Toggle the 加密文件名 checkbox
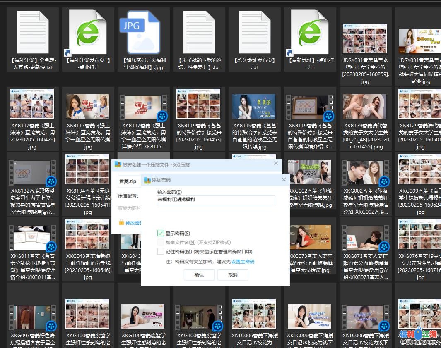 161,243
